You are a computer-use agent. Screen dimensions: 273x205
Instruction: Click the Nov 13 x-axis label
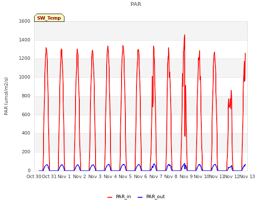pos(247,176)
